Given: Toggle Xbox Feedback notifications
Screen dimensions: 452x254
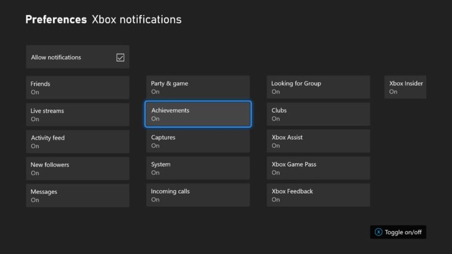Looking at the screenshot, I should [x=318, y=195].
